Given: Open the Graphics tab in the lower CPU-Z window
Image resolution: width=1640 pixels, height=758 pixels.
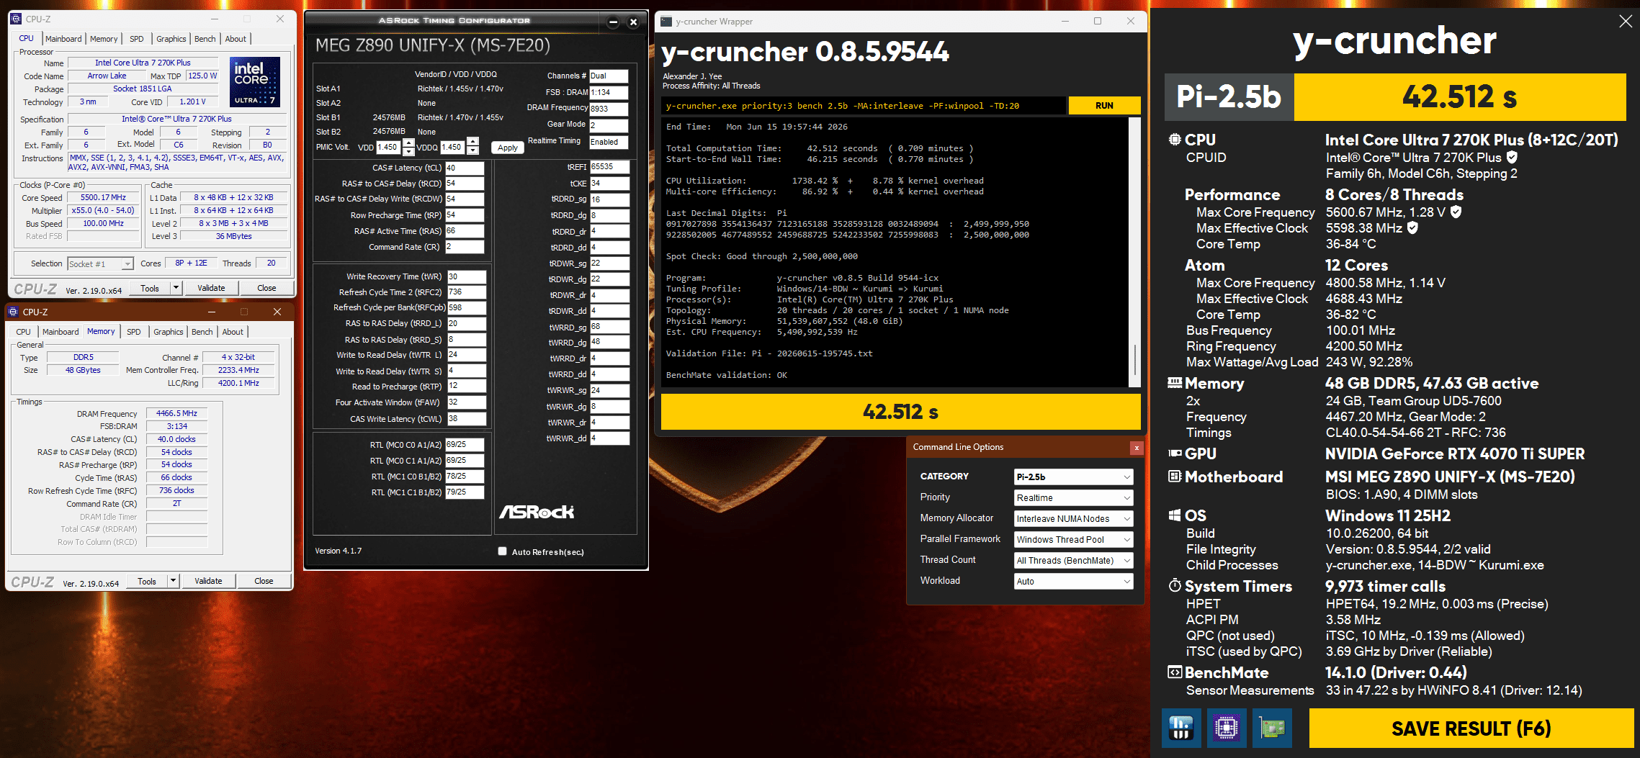Looking at the screenshot, I should coord(169,332).
